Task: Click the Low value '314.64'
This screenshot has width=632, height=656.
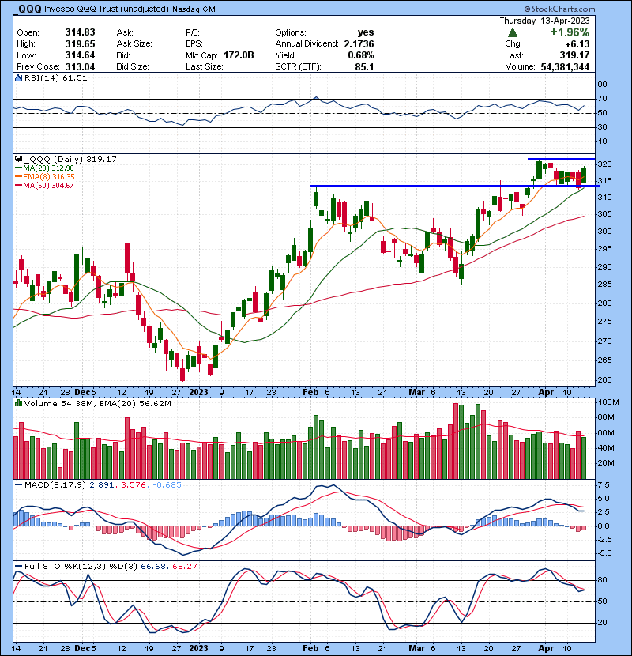Action: click(80, 55)
